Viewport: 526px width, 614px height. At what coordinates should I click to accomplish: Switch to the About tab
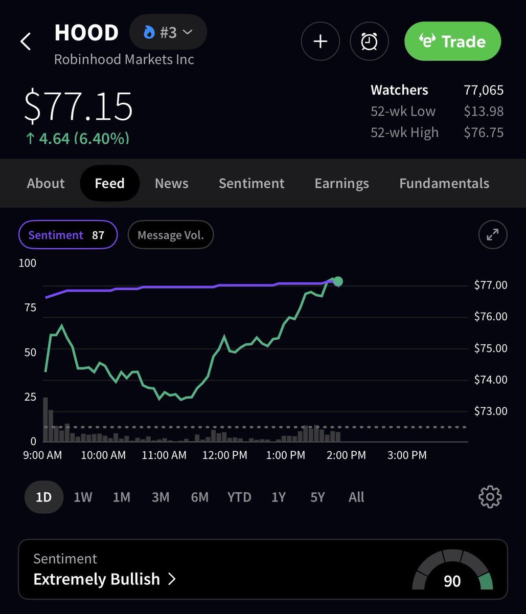(46, 183)
